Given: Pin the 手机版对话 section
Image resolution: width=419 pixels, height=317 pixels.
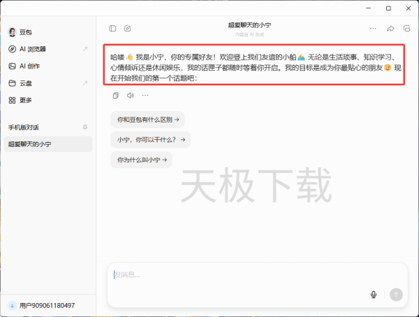Looking at the screenshot, I should (x=85, y=127).
